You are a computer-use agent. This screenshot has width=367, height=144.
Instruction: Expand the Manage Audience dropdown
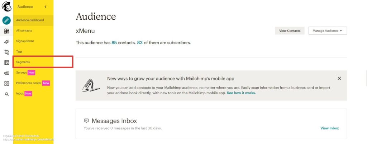(x=328, y=31)
